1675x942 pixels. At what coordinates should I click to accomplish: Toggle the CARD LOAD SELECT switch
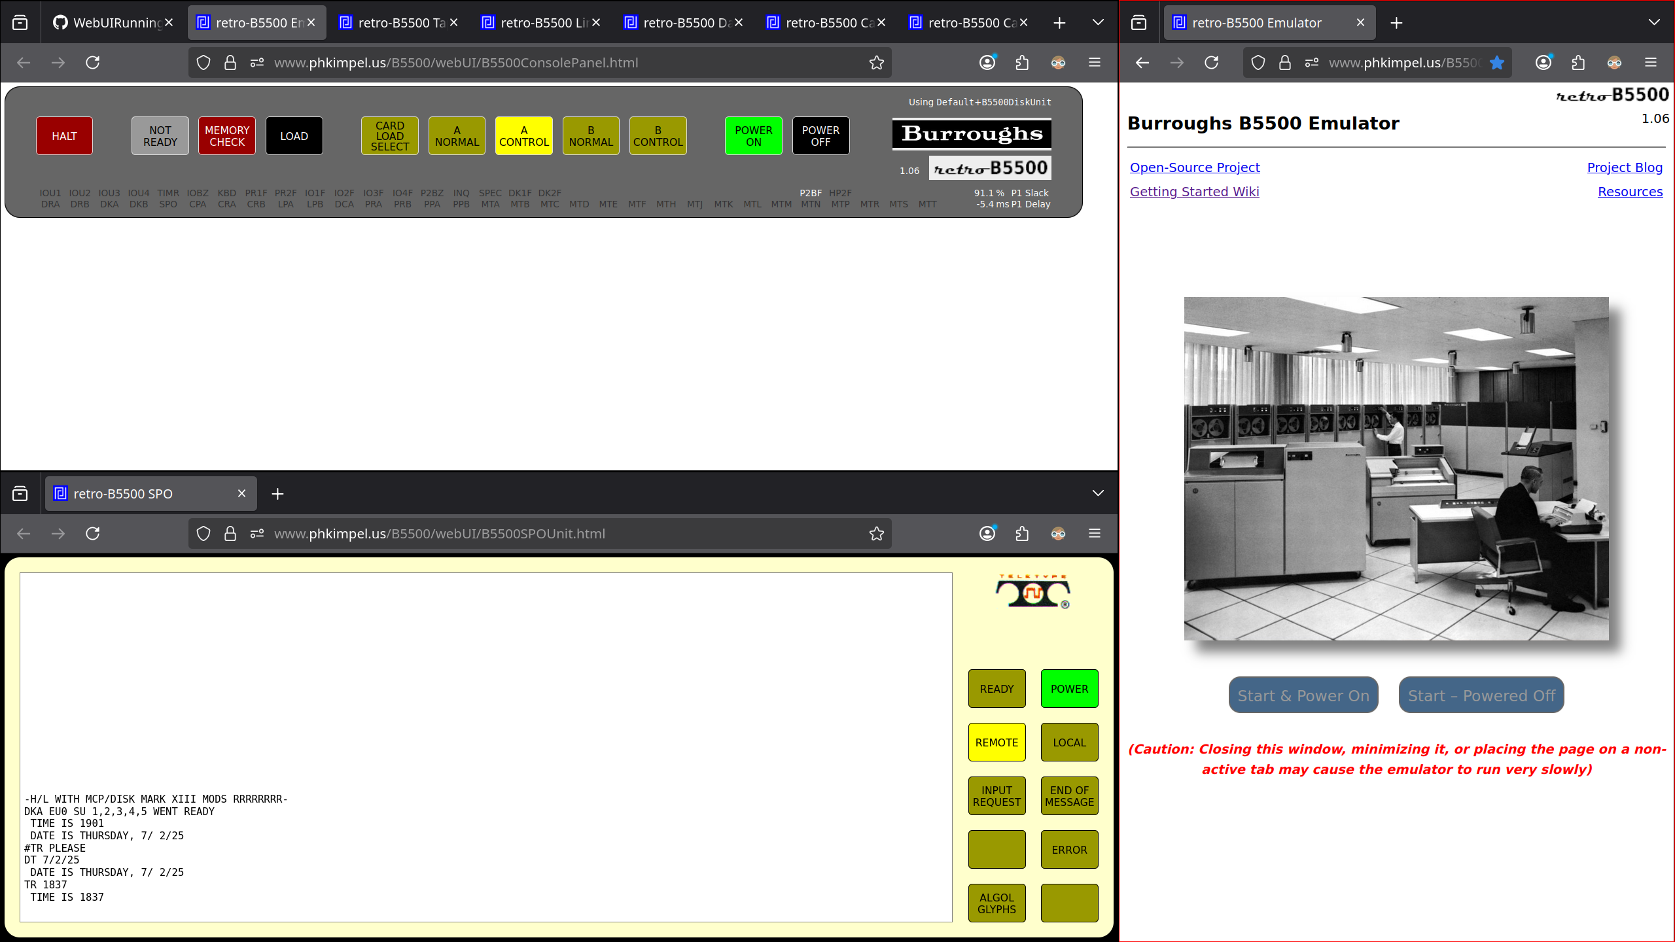[x=390, y=136]
